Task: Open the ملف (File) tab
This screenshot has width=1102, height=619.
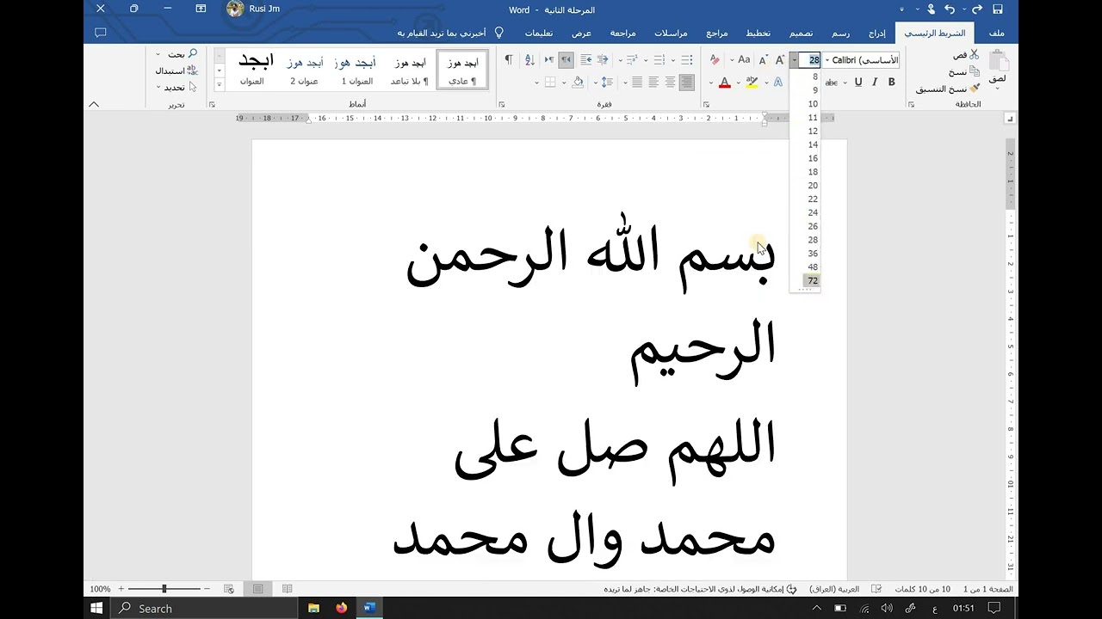Action: [996, 33]
